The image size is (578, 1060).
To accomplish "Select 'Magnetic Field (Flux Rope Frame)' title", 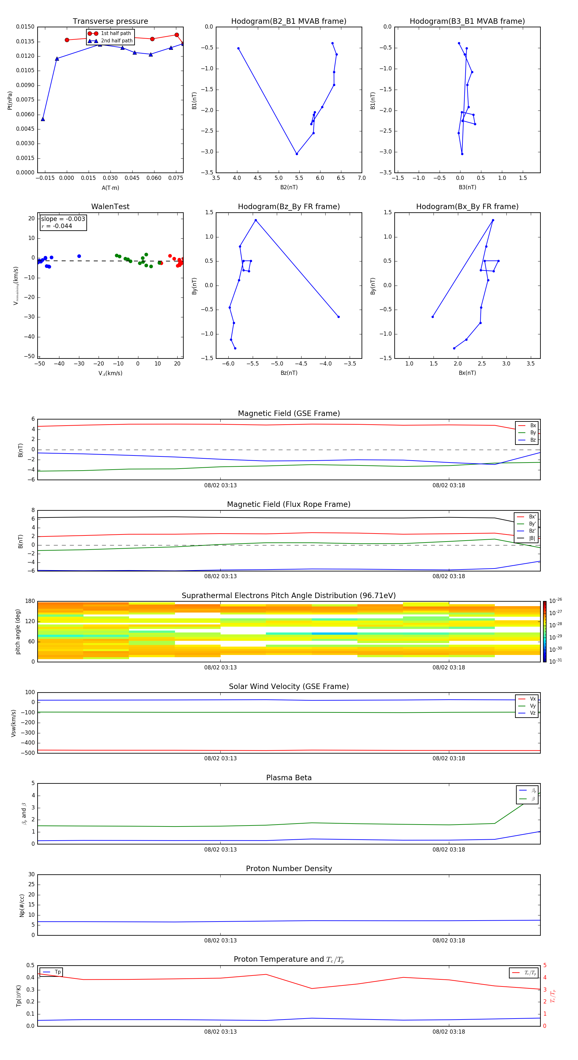I will [x=289, y=505].
